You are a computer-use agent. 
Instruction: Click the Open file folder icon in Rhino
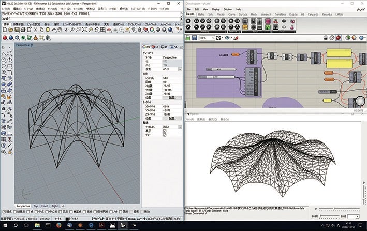coord(11,30)
